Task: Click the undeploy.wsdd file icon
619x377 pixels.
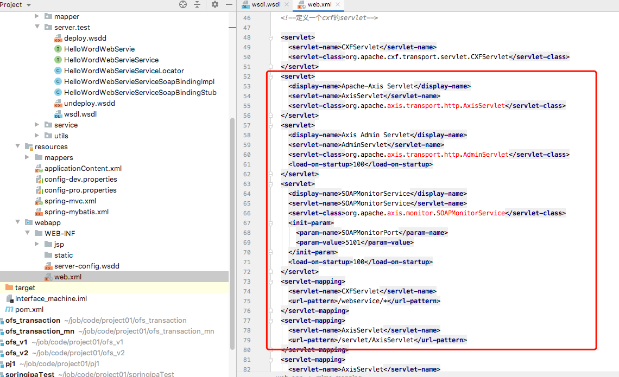Action: point(58,103)
